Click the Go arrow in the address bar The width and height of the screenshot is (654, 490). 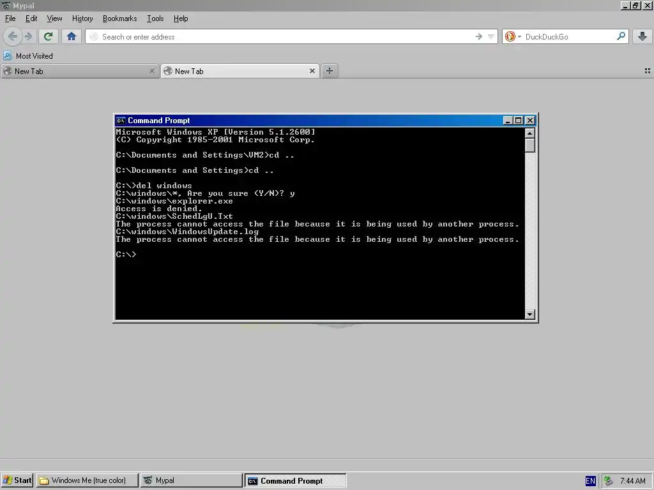pyautogui.click(x=479, y=36)
